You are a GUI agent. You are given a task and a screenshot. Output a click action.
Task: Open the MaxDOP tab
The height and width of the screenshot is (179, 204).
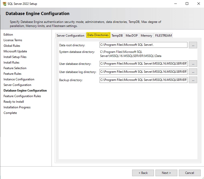132,36
